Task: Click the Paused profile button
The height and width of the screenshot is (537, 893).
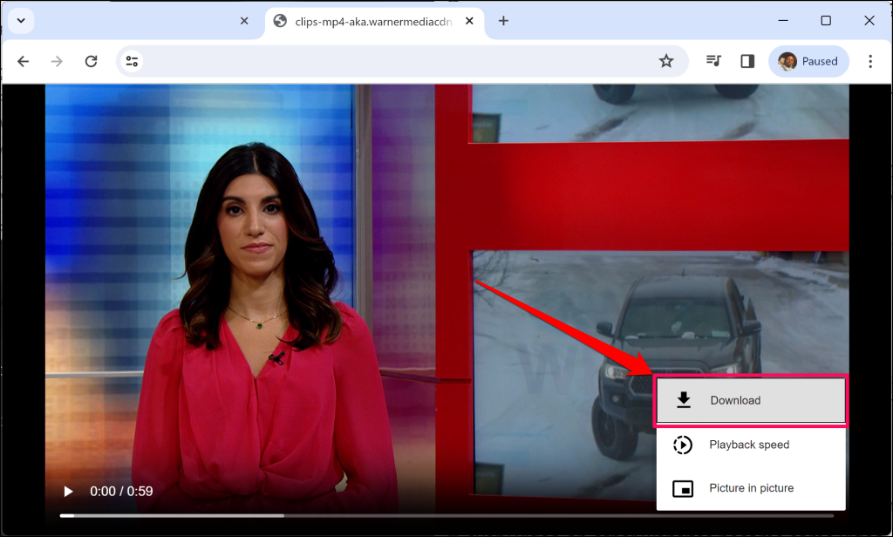Action: [808, 61]
